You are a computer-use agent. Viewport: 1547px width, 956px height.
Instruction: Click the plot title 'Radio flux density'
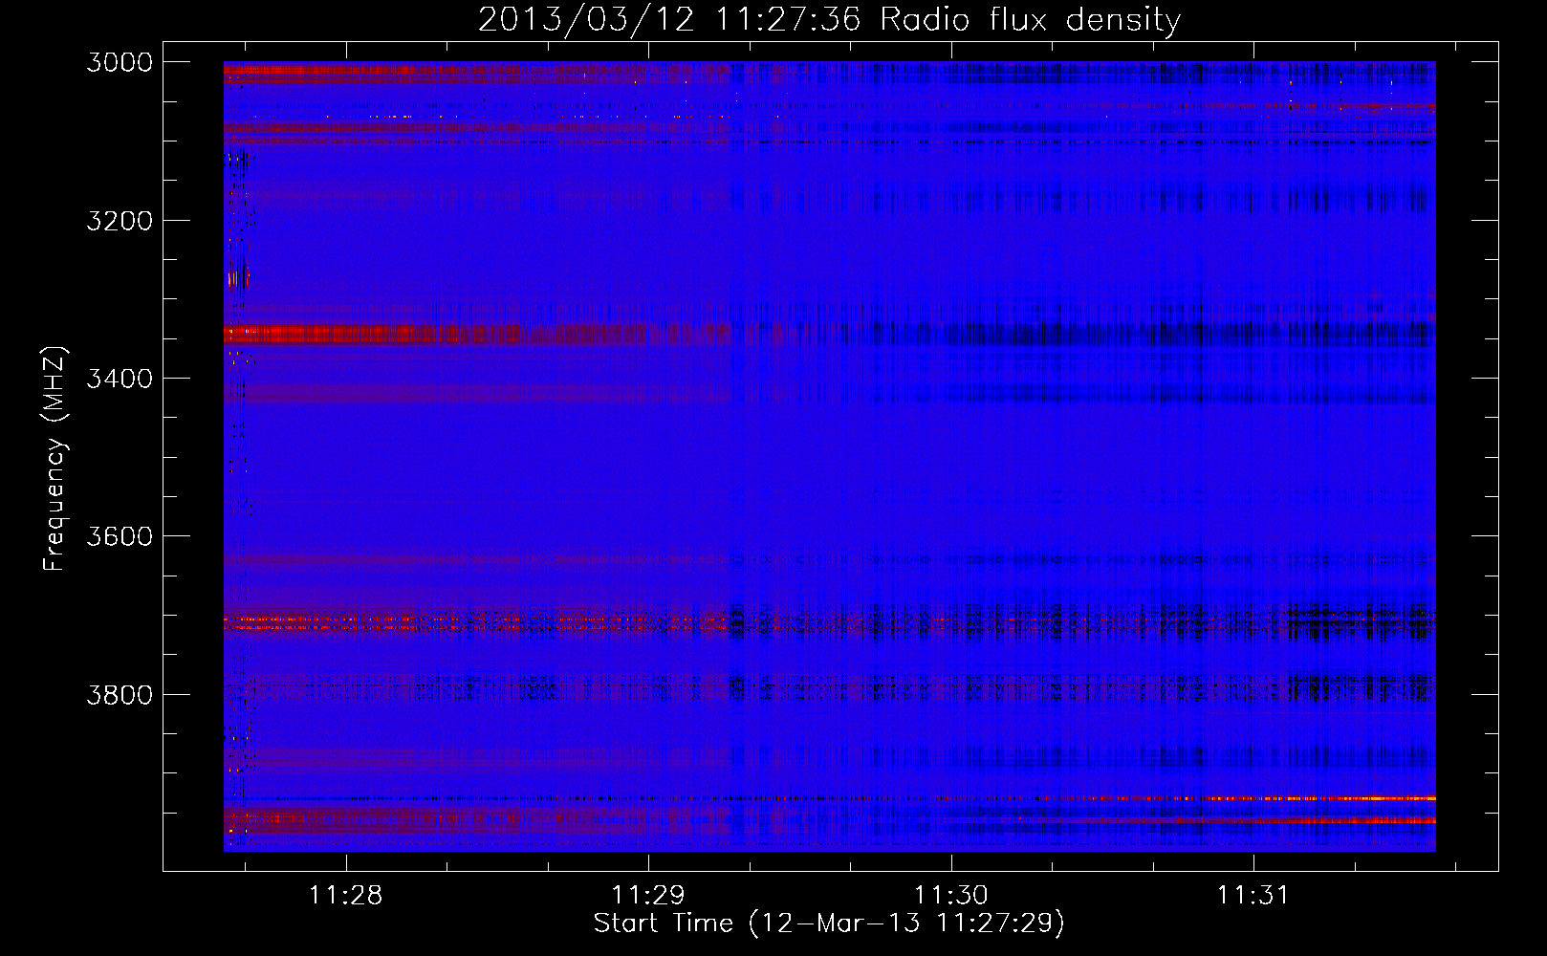(1031, 20)
